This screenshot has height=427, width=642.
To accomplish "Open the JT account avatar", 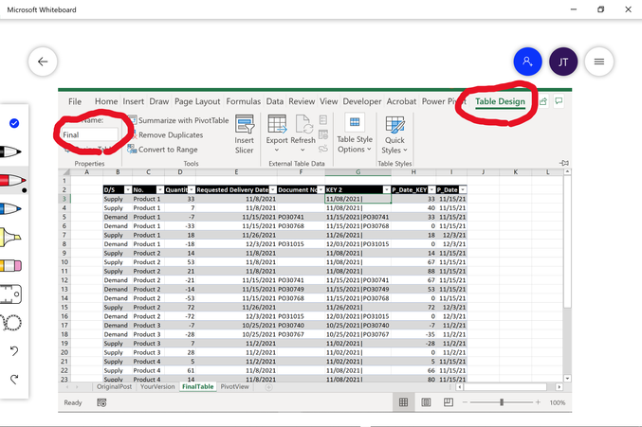I will pyautogui.click(x=563, y=62).
